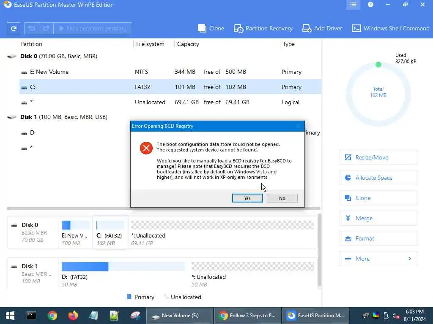Image resolution: width=433 pixels, height=324 pixels.
Task: Click the File system column header
Action: 150,44
